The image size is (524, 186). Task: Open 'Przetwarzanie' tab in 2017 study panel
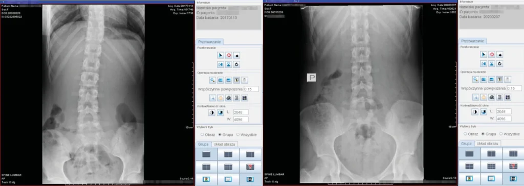209,42
